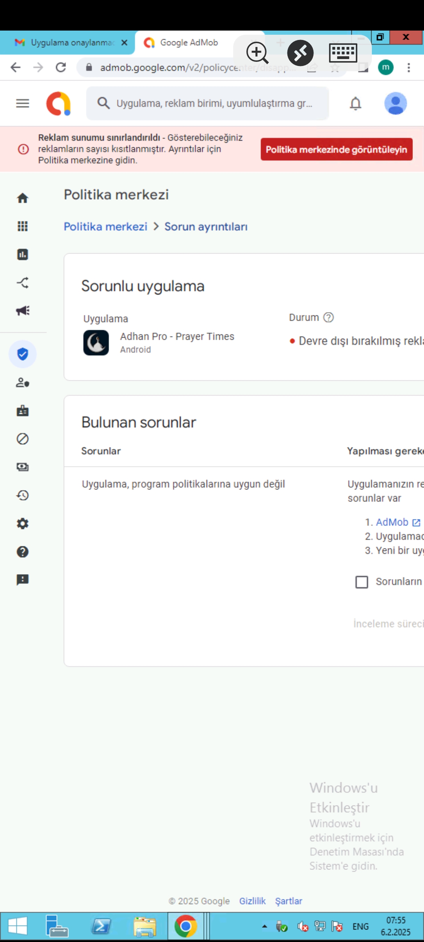Click the 'Sorun ayrıntıları' breadcrumb link
Viewport: 424px width, 942px height.
click(206, 226)
